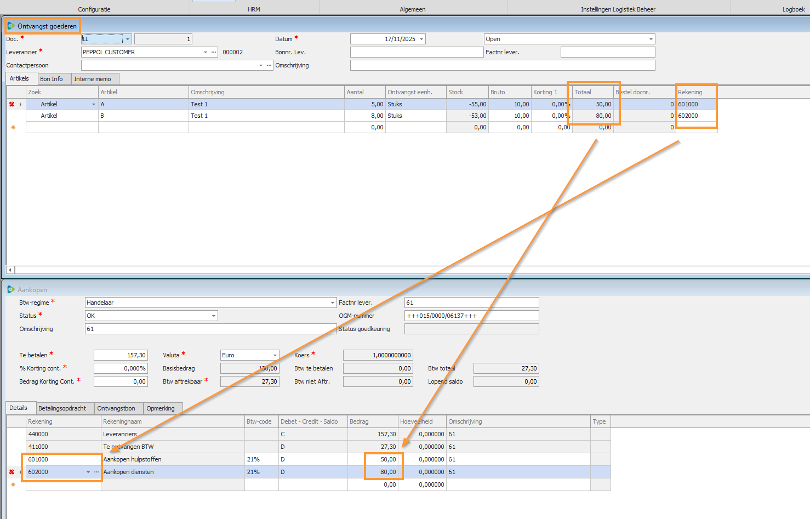Open the Valuta dropdown set to Euro
Screen dimensions: 810x519
(275, 355)
